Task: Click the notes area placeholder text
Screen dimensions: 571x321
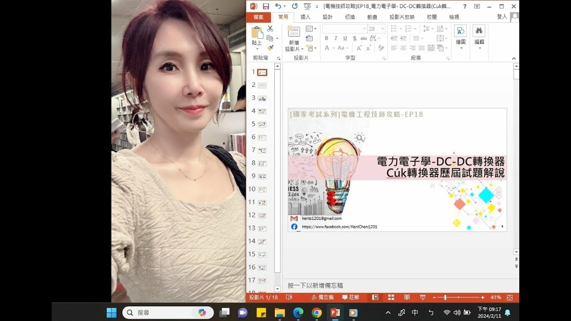Action: pyautogui.click(x=316, y=285)
